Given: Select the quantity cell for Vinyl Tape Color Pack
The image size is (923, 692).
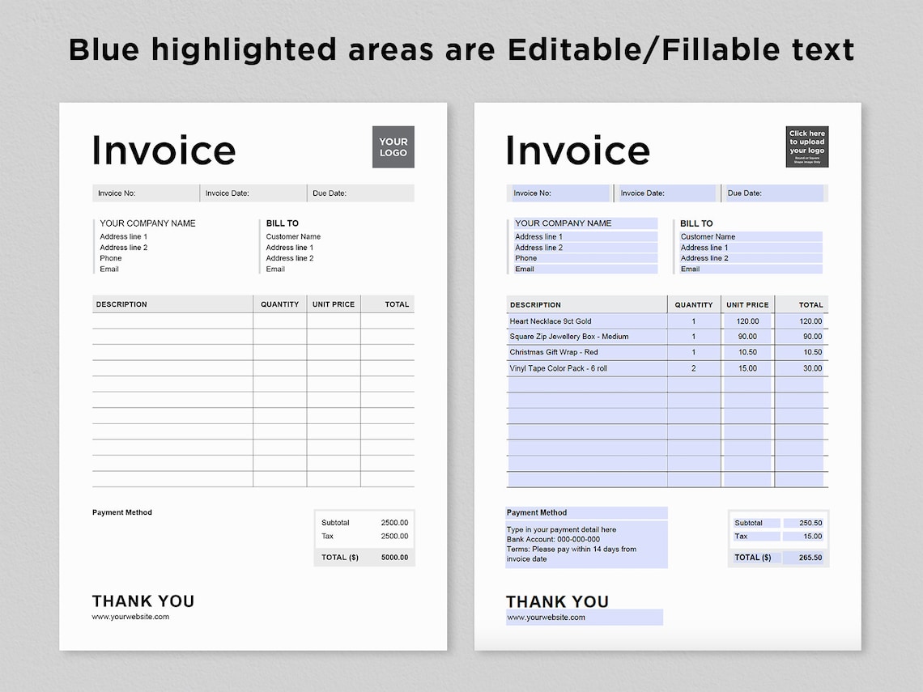Looking at the screenshot, I should 694,368.
